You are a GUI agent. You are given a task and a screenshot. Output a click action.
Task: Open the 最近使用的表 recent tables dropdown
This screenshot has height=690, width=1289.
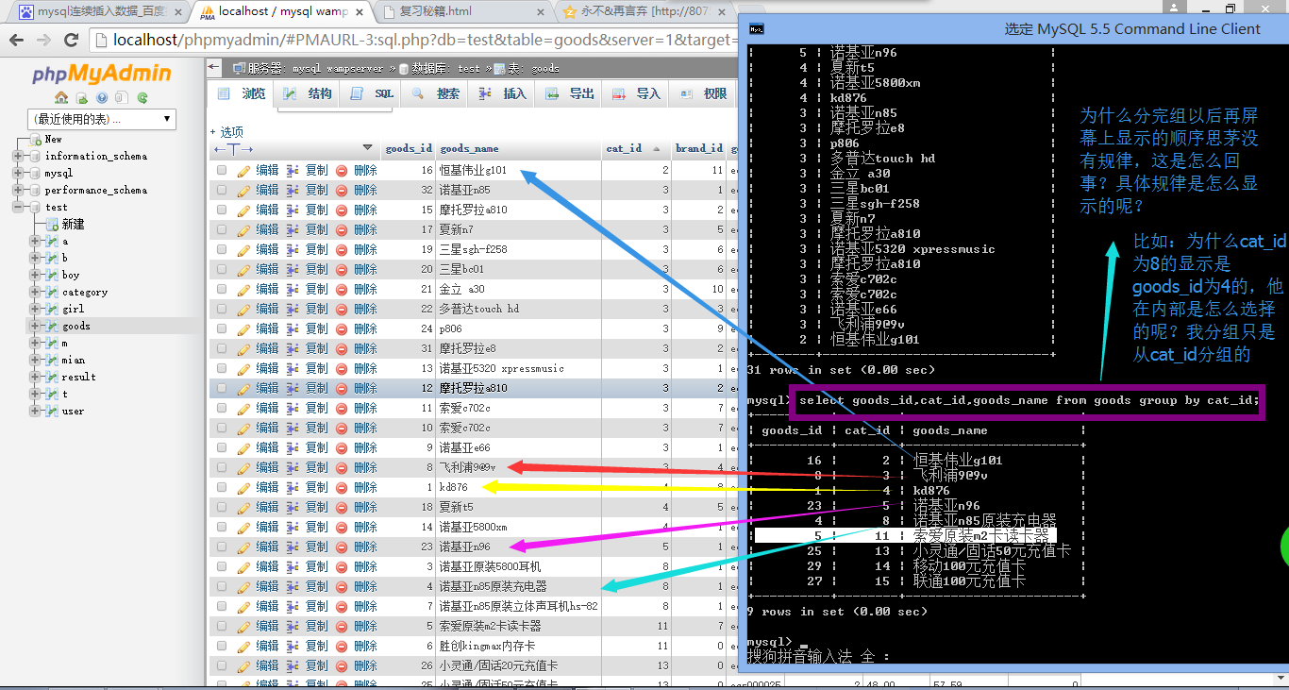(x=102, y=119)
